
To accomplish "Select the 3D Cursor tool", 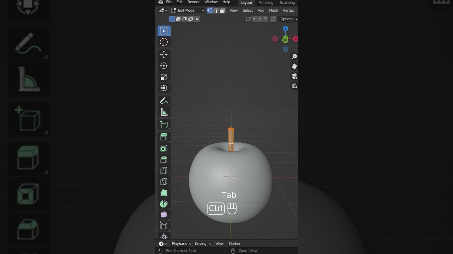I will tap(164, 42).
